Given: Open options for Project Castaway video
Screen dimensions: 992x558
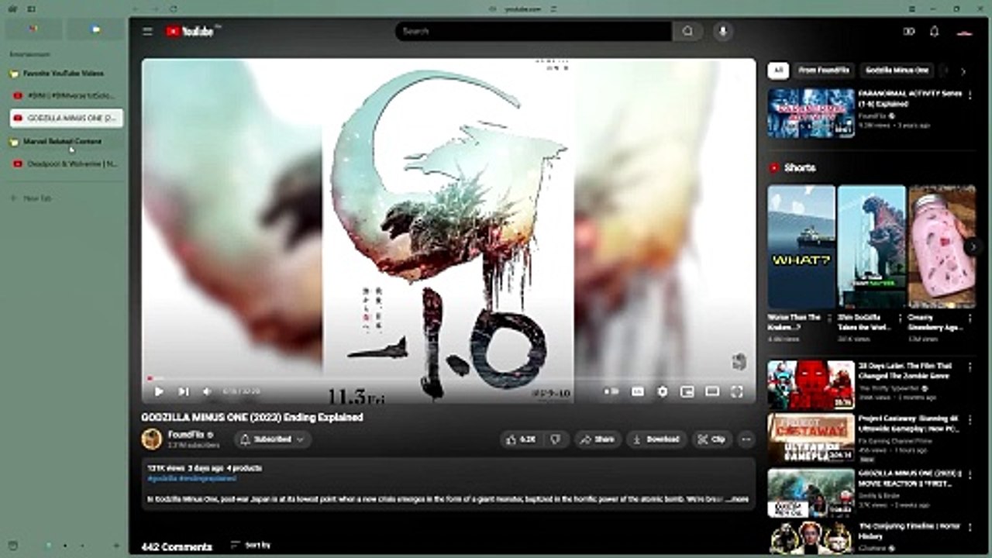Looking at the screenshot, I should (970, 419).
